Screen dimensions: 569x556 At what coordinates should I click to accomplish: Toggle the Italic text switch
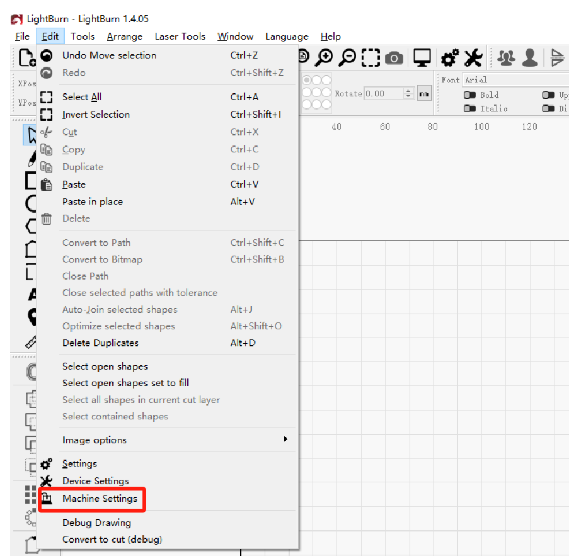(469, 108)
